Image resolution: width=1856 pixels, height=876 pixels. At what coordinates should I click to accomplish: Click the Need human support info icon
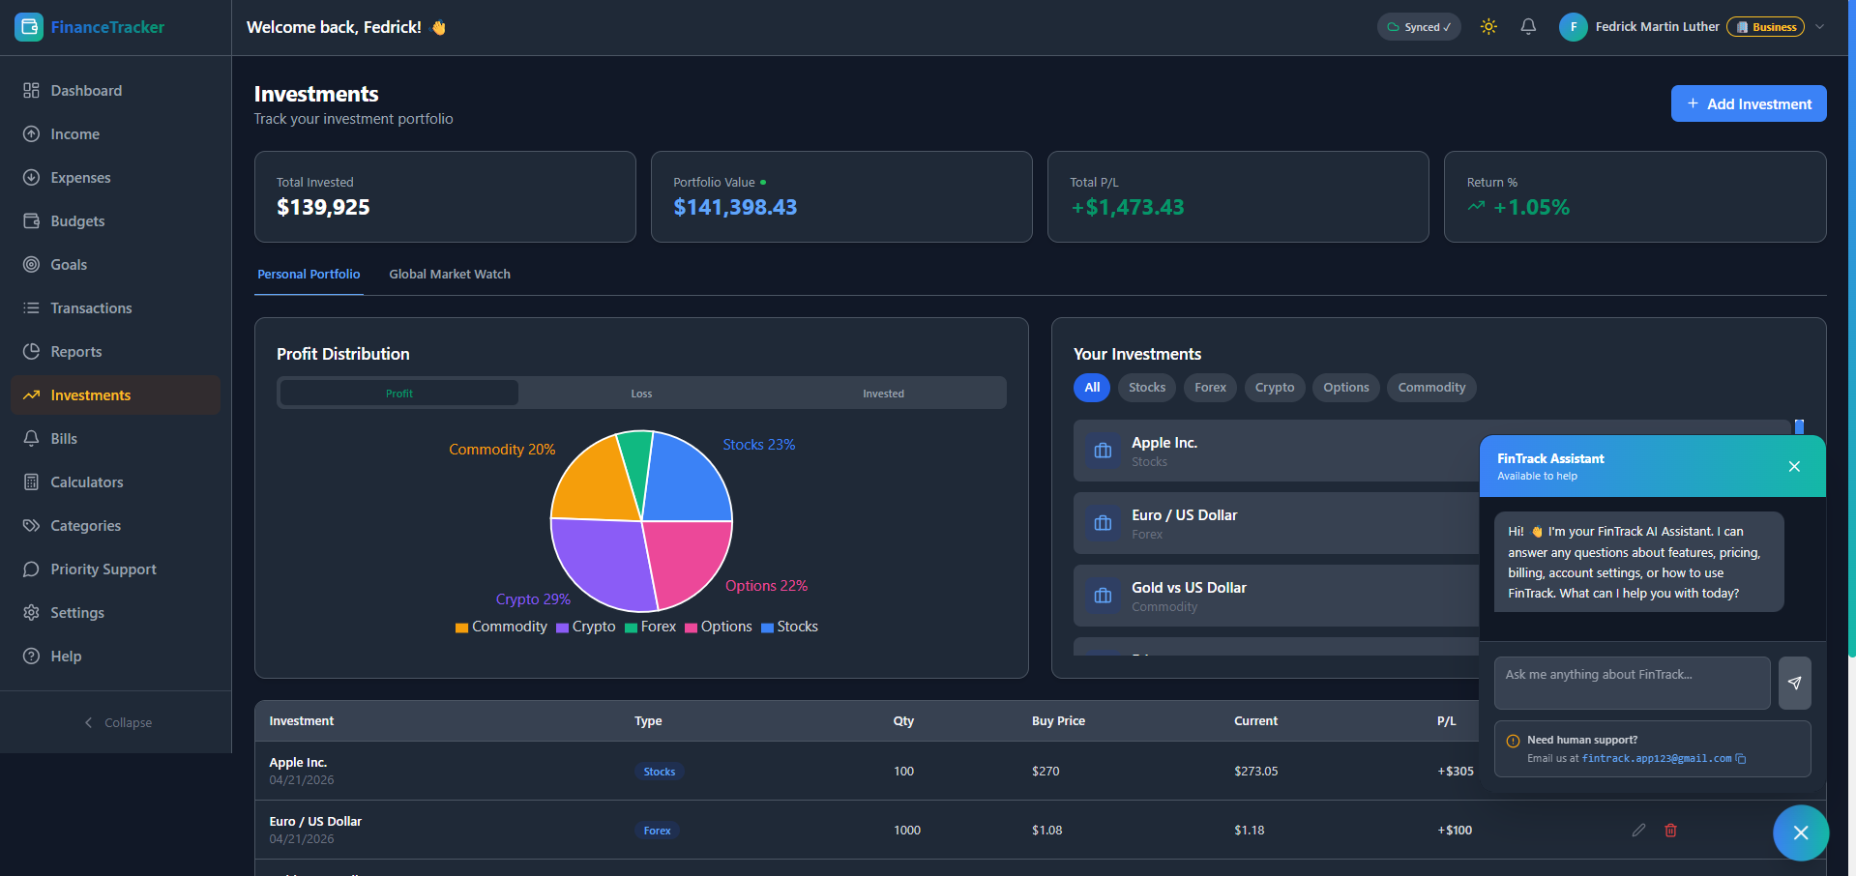(x=1513, y=742)
